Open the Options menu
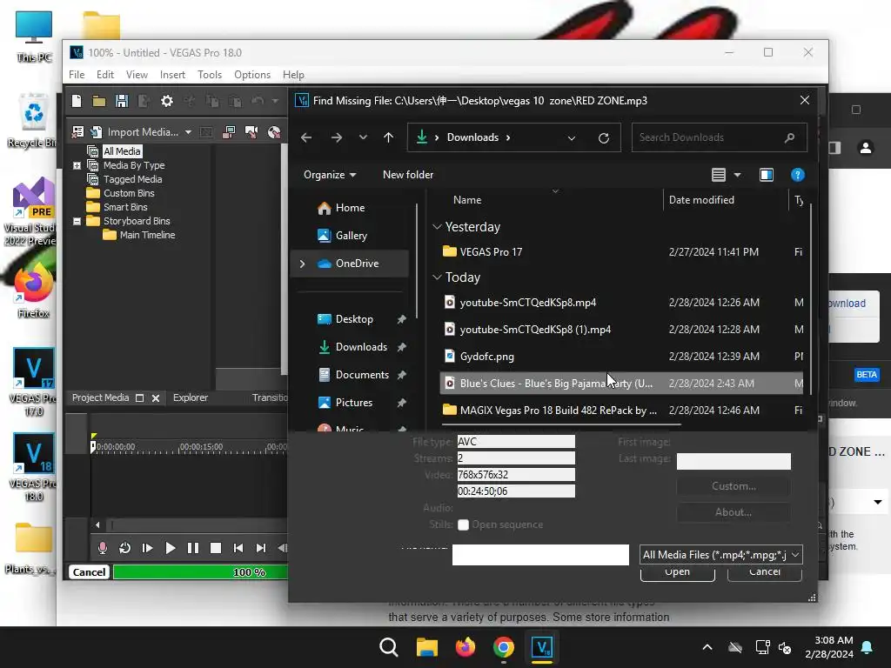 click(x=252, y=75)
